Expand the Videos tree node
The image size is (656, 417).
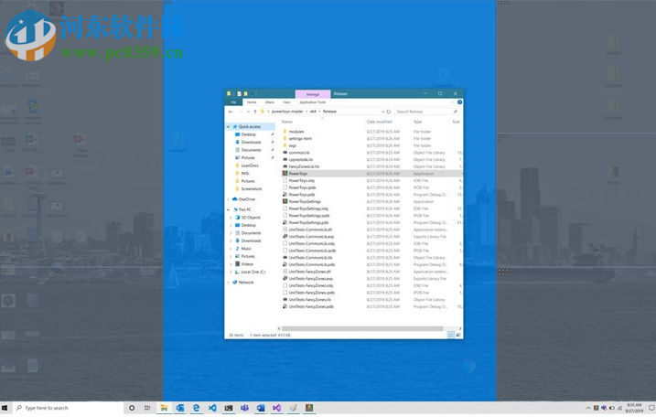(231, 264)
